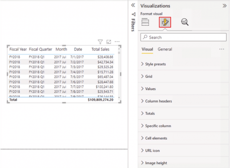The height and width of the screenshot is (168, 230).
Task: Sort by the Date column header
Action: point(78,49)
